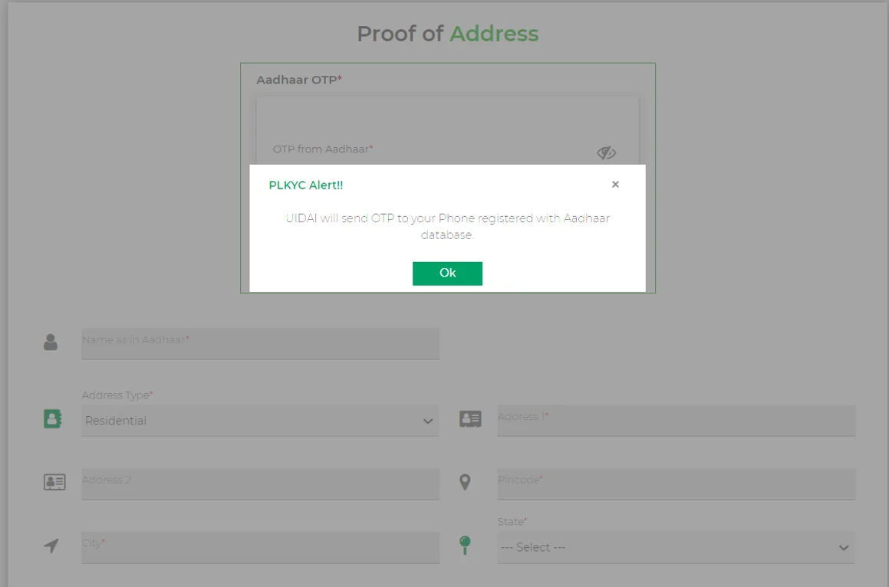
Task: Click the Address 1 input field
Action: click(676, 420)
